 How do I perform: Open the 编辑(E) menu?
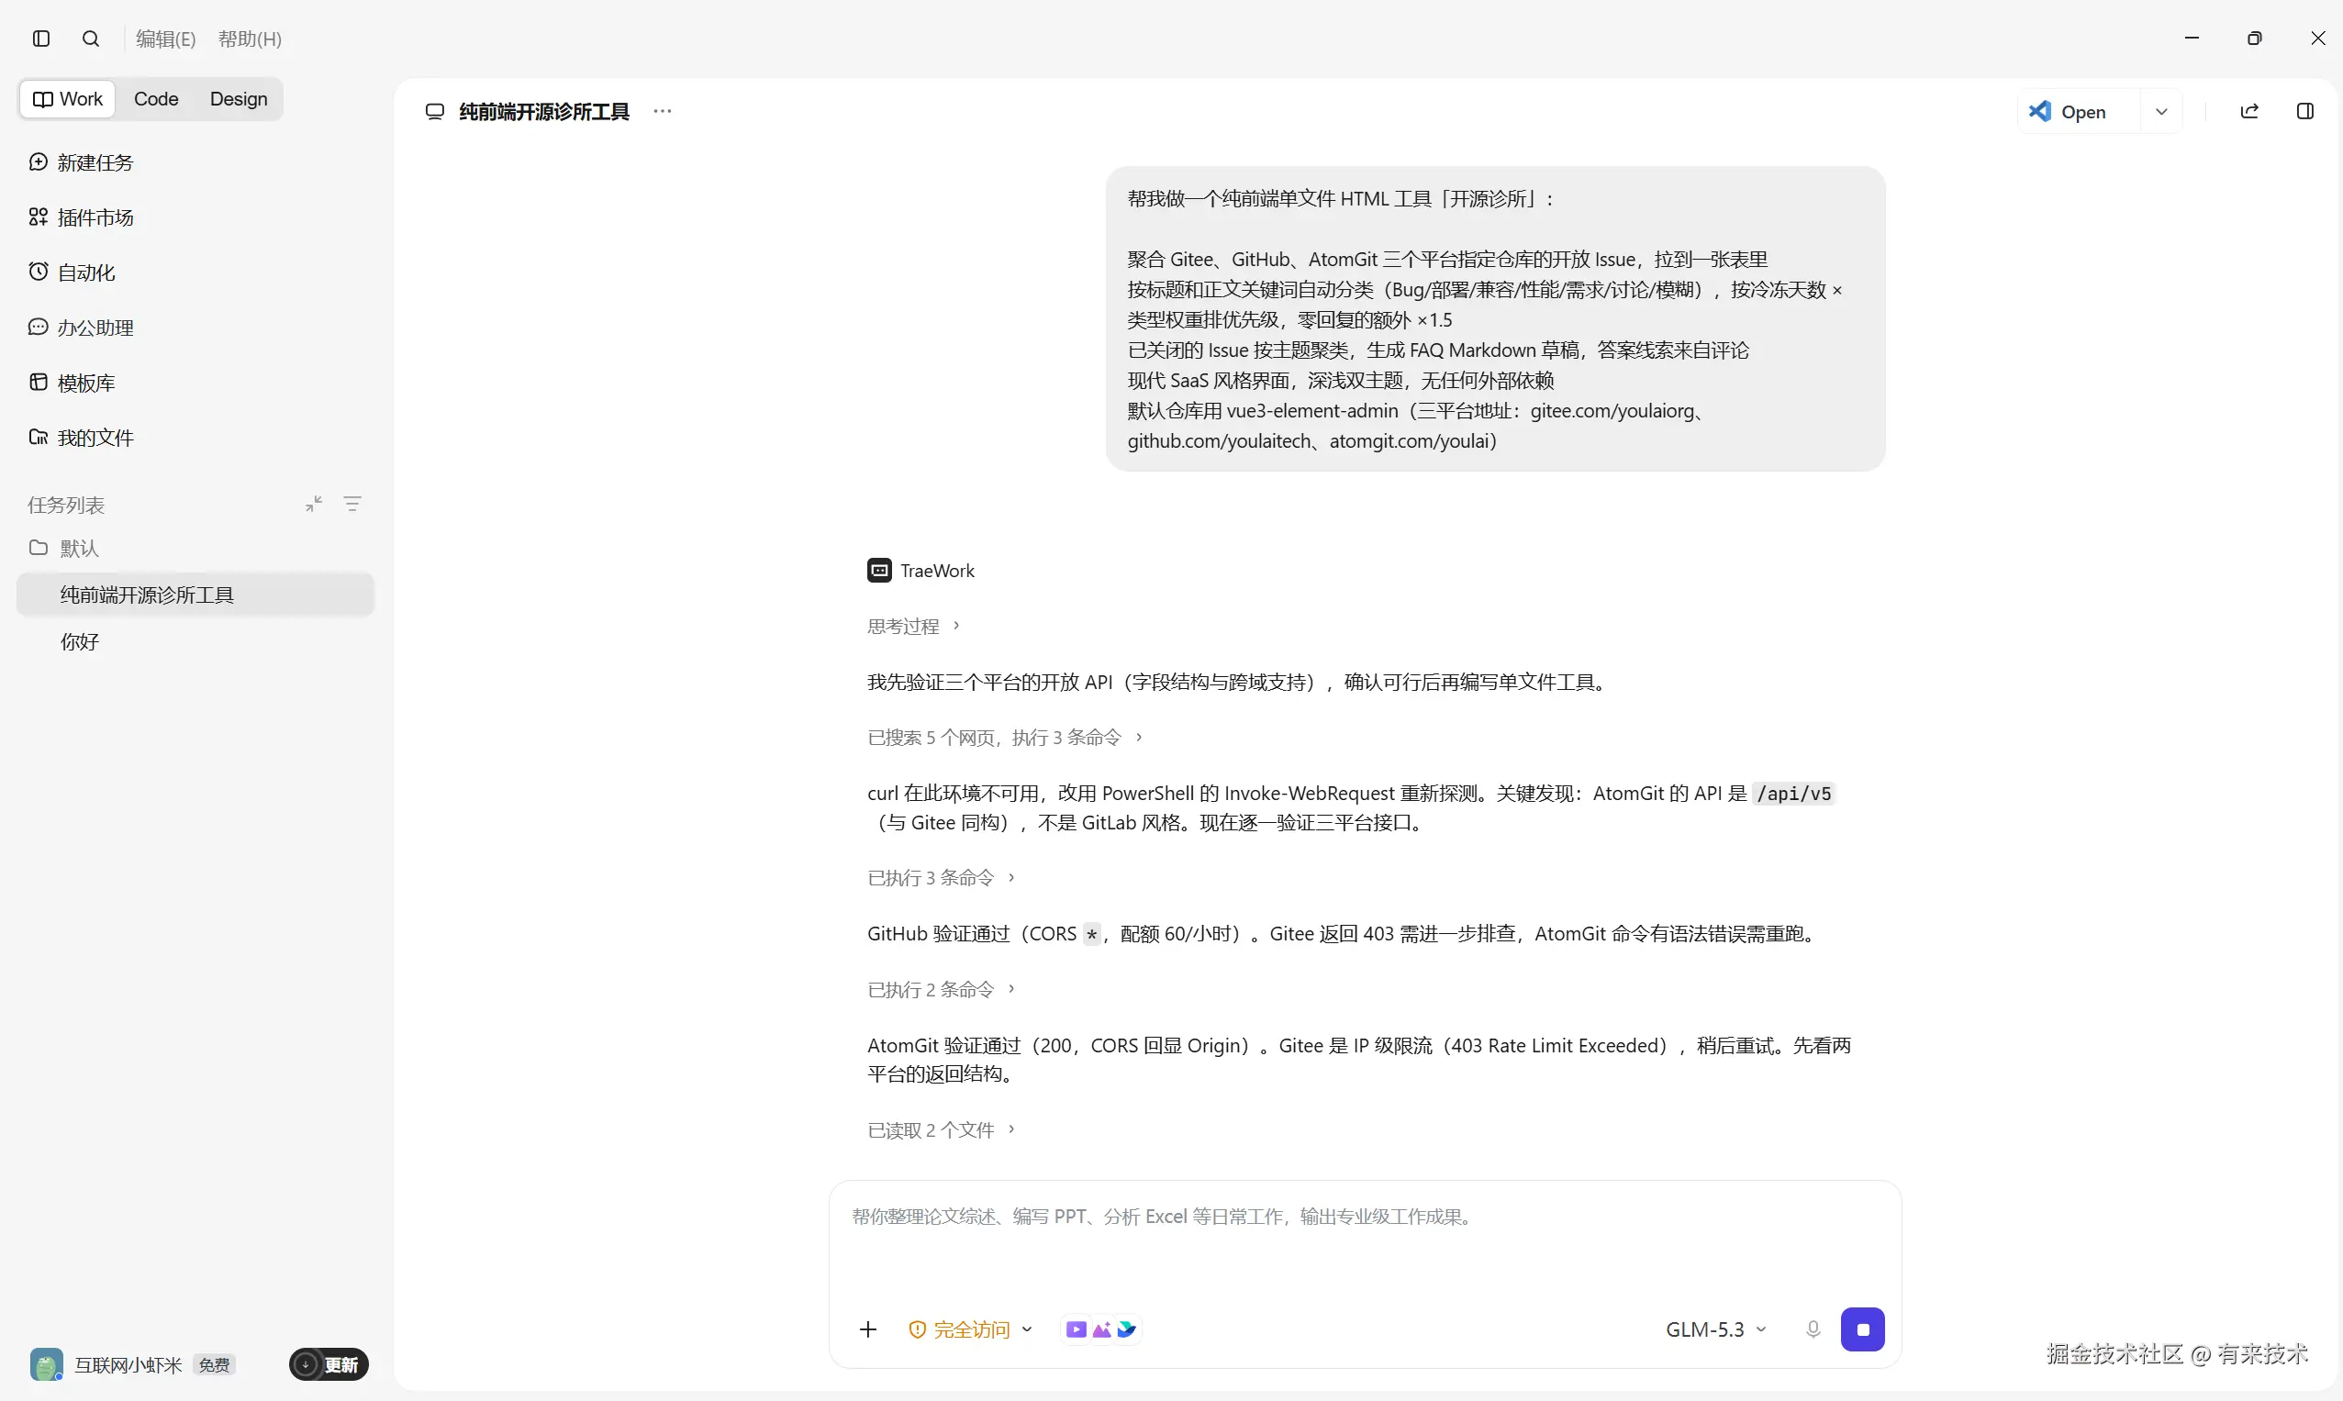point(165,39)
